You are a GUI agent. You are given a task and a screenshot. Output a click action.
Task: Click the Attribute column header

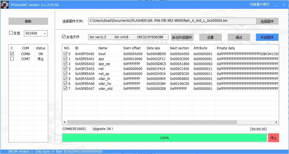203,48
